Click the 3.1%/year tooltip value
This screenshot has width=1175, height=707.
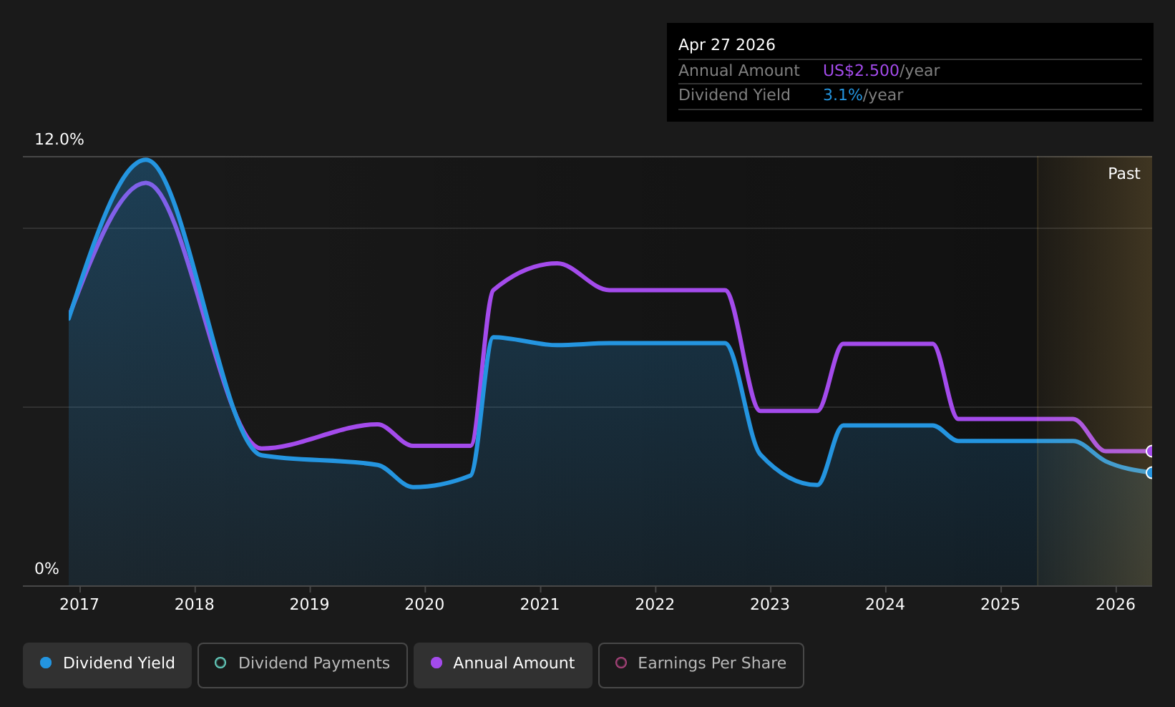pos(863,95)
